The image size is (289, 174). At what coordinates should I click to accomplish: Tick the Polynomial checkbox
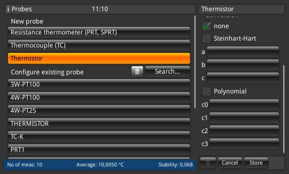[x=206, y=91]
